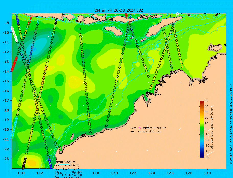Click the longitude label 112
Screen dimensions: 233x178
(40, 173)
